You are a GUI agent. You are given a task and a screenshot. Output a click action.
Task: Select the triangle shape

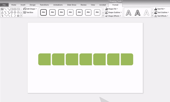[x=2, y=12]
